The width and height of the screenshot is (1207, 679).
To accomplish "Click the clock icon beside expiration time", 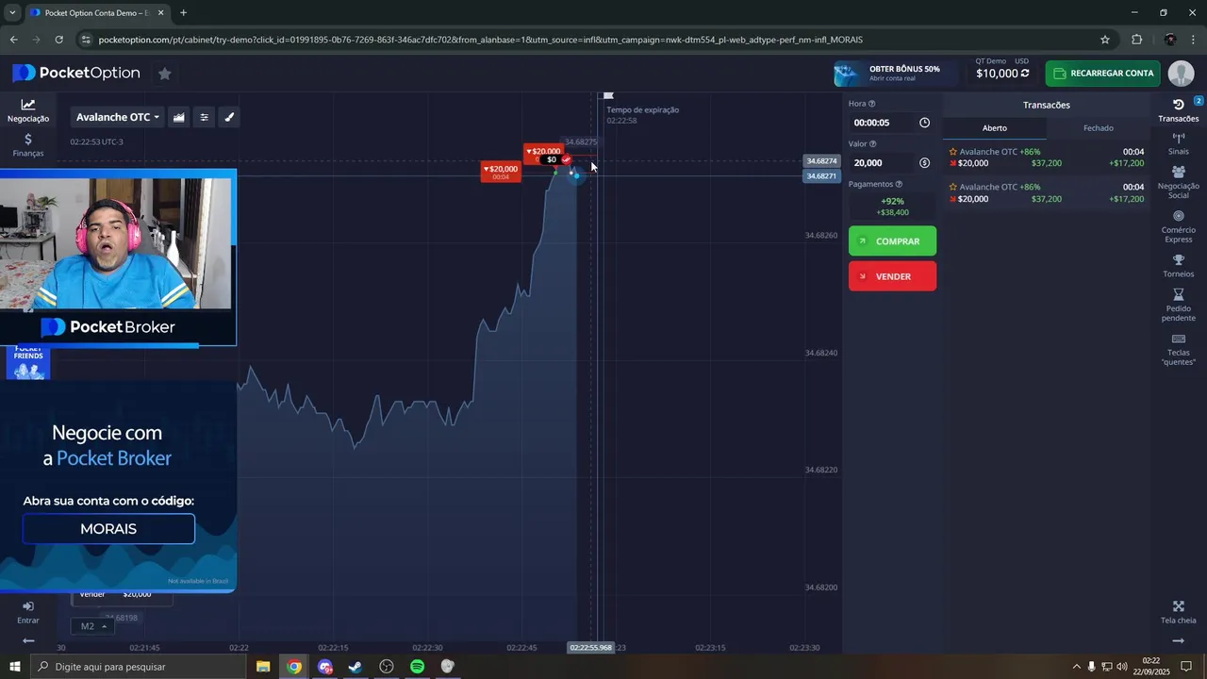I will tap(924, 123).
